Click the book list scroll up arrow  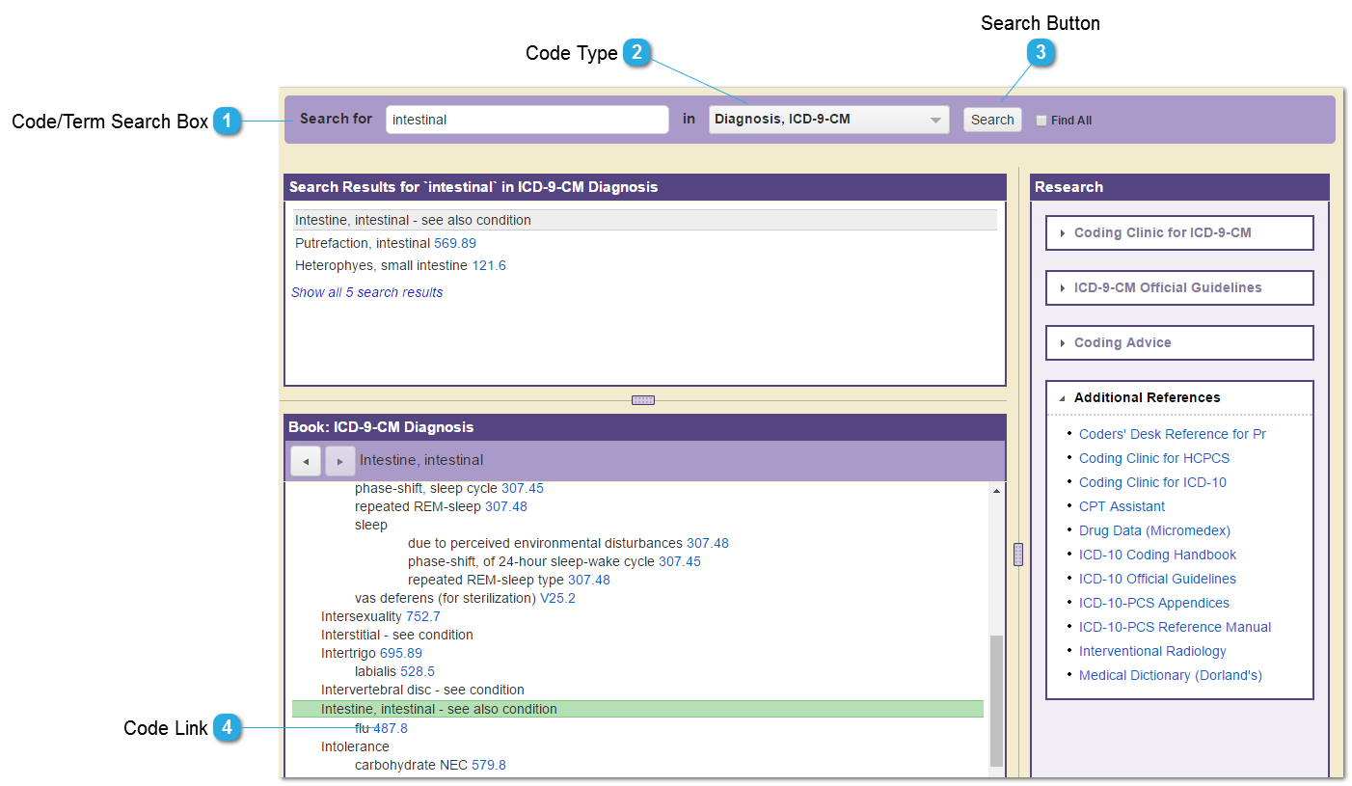pyautogui.click(x=997, y=491)
